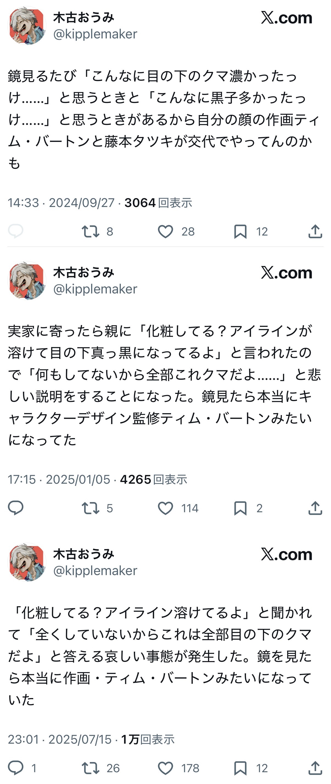The image size is (331, 784).
Task: Retweet the tweet with 5 reposts
Action: (90, 508)
